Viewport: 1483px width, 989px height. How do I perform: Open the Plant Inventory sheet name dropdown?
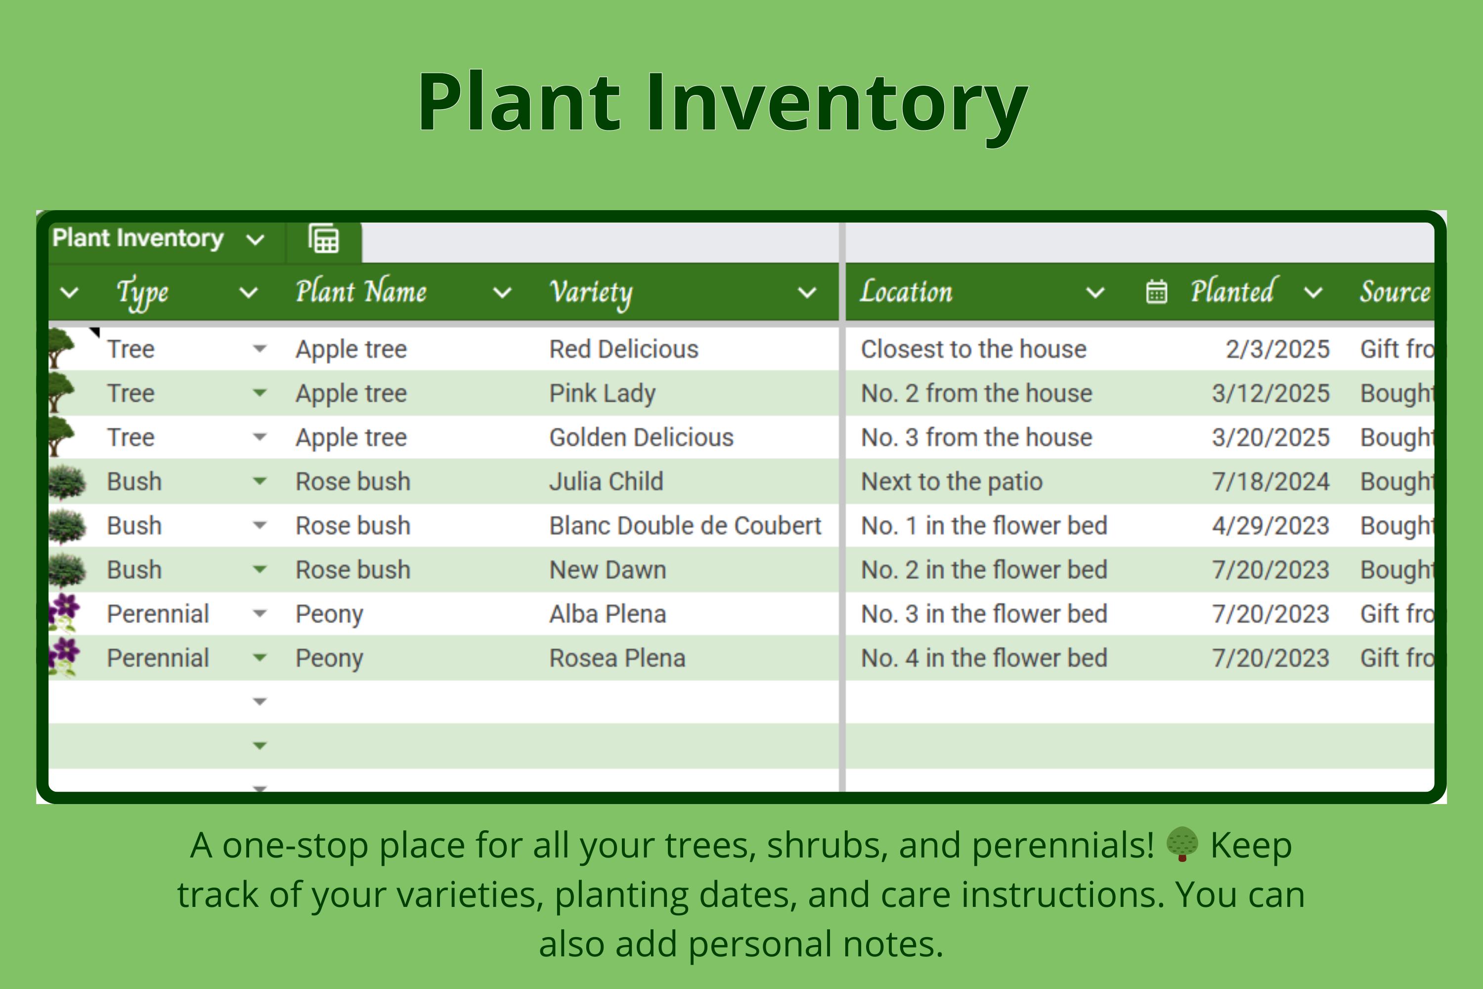coord(255,239)
